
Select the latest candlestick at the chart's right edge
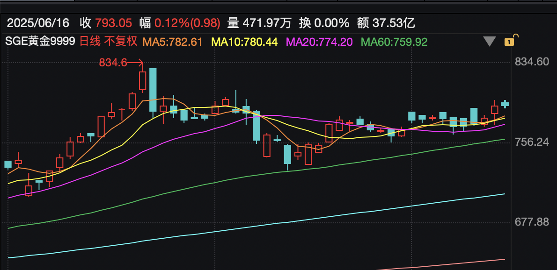pyautogui.click(x=505, y=104)
